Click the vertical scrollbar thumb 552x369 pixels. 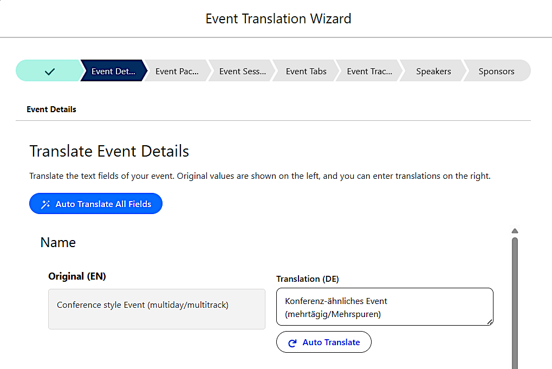[x=515, y=303]
